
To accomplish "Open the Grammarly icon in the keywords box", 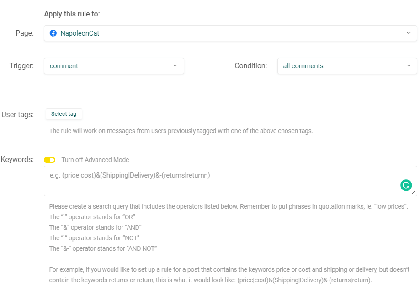I will pos(406,185).
